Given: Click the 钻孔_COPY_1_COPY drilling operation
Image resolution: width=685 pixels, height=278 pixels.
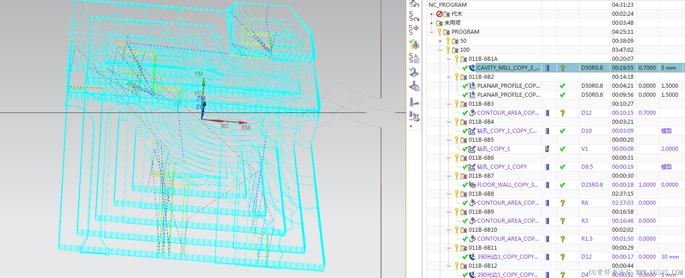Looking at the screenshot, I should pyautogui.click(x=502, y=167).
